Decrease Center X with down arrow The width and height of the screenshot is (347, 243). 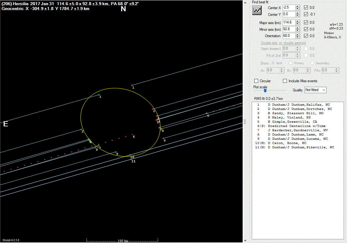click(x=298, y=9)
